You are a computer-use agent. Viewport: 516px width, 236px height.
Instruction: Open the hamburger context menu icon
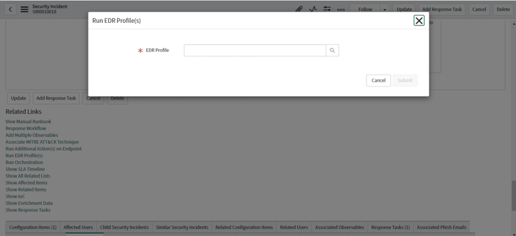tap(24, 9)
